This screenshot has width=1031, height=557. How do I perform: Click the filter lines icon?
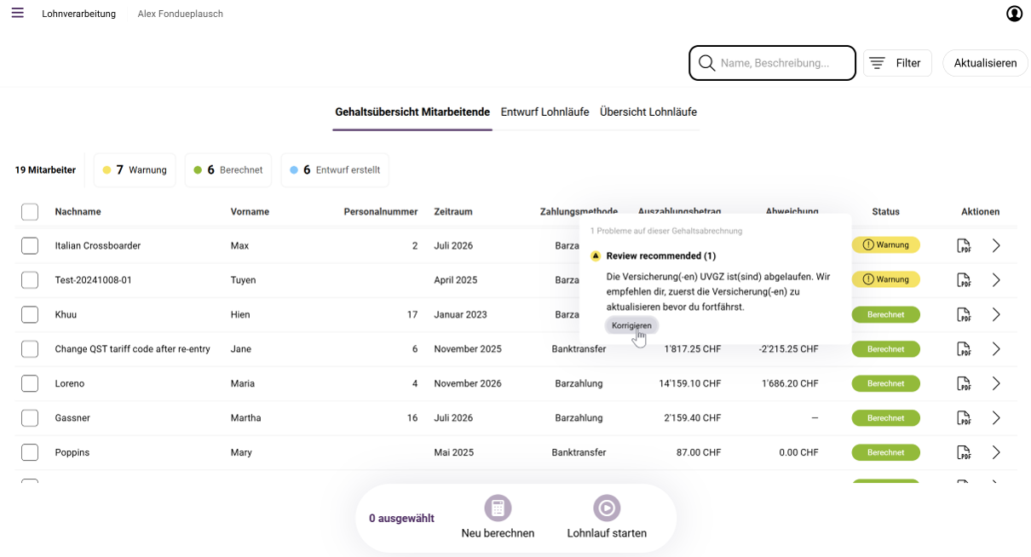[x=877, y=63]
